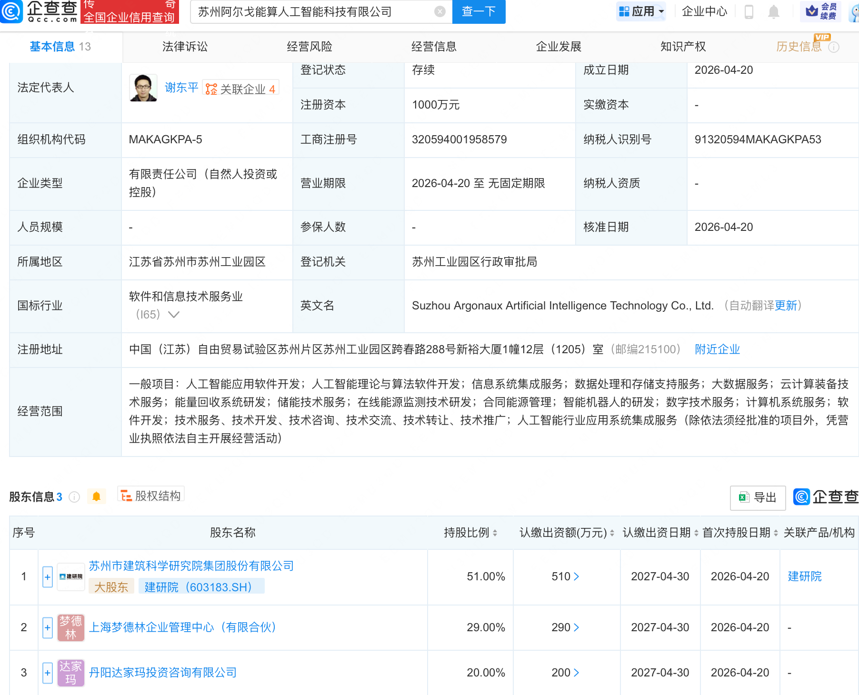Expand first shareholder row with plus button
This screenshot has width=859, height=695.
tap(47, 576)
